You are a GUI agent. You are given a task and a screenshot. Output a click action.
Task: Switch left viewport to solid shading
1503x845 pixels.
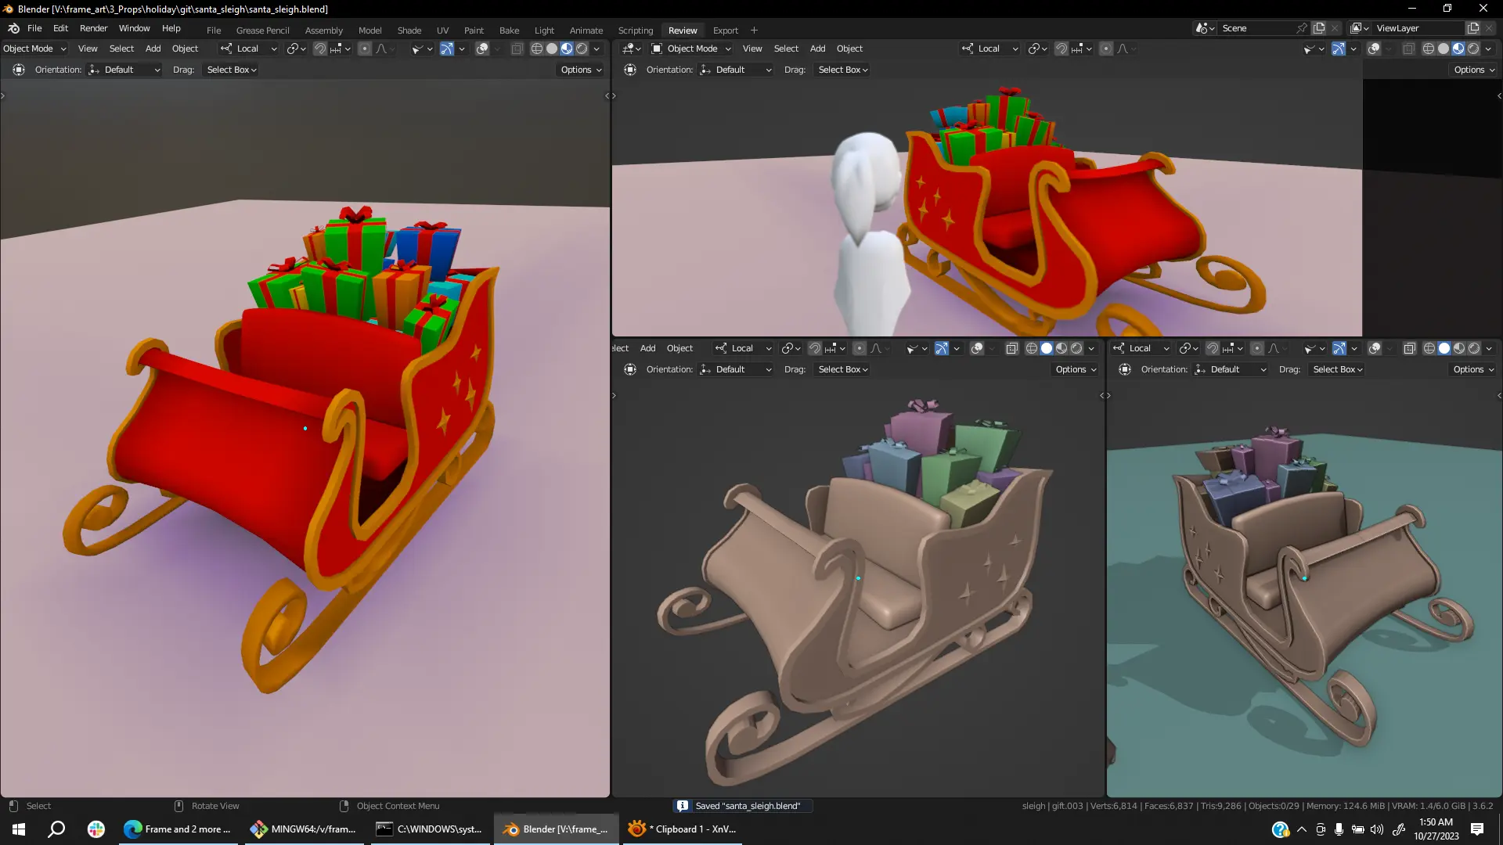tap(552, 49)
